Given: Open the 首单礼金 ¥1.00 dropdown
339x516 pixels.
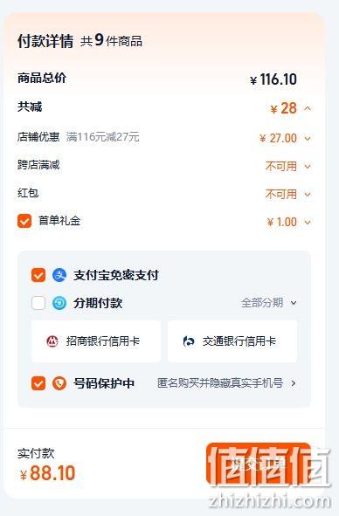Looking at the screenshot, I should pos(308,223).
